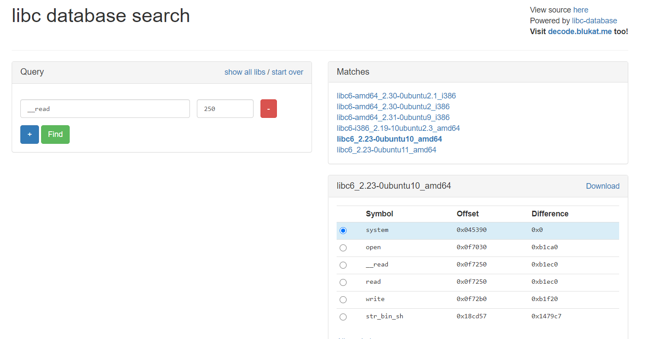
Task: Open the show all libs link
Action: click(x=244, y=72)
